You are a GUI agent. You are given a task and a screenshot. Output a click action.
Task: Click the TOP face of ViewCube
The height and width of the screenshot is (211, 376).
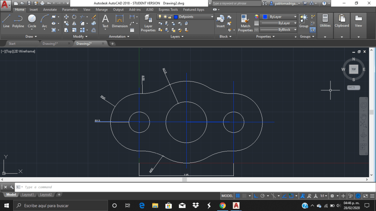[354, 69]
